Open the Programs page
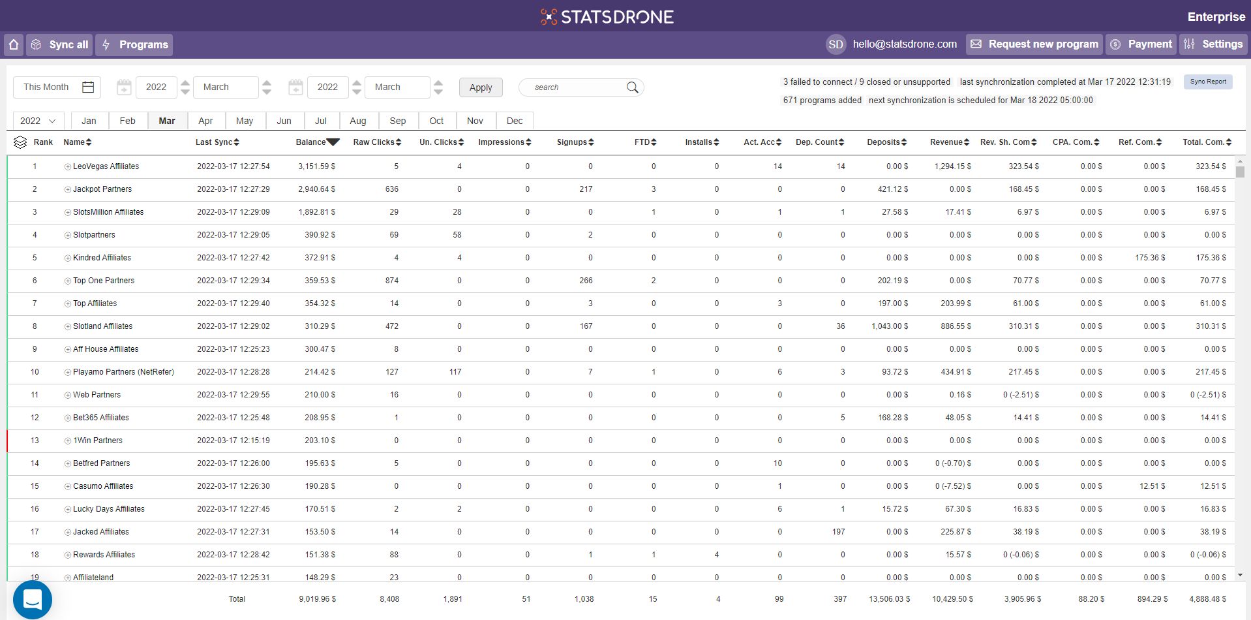The height and width of the screenshot is (620, 1251). point(134,44)
